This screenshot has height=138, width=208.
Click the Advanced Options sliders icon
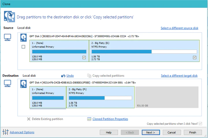(x=5, y=132)
